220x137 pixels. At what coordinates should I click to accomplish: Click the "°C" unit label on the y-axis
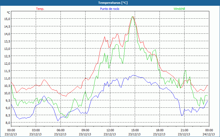click(x=9, y=13)
